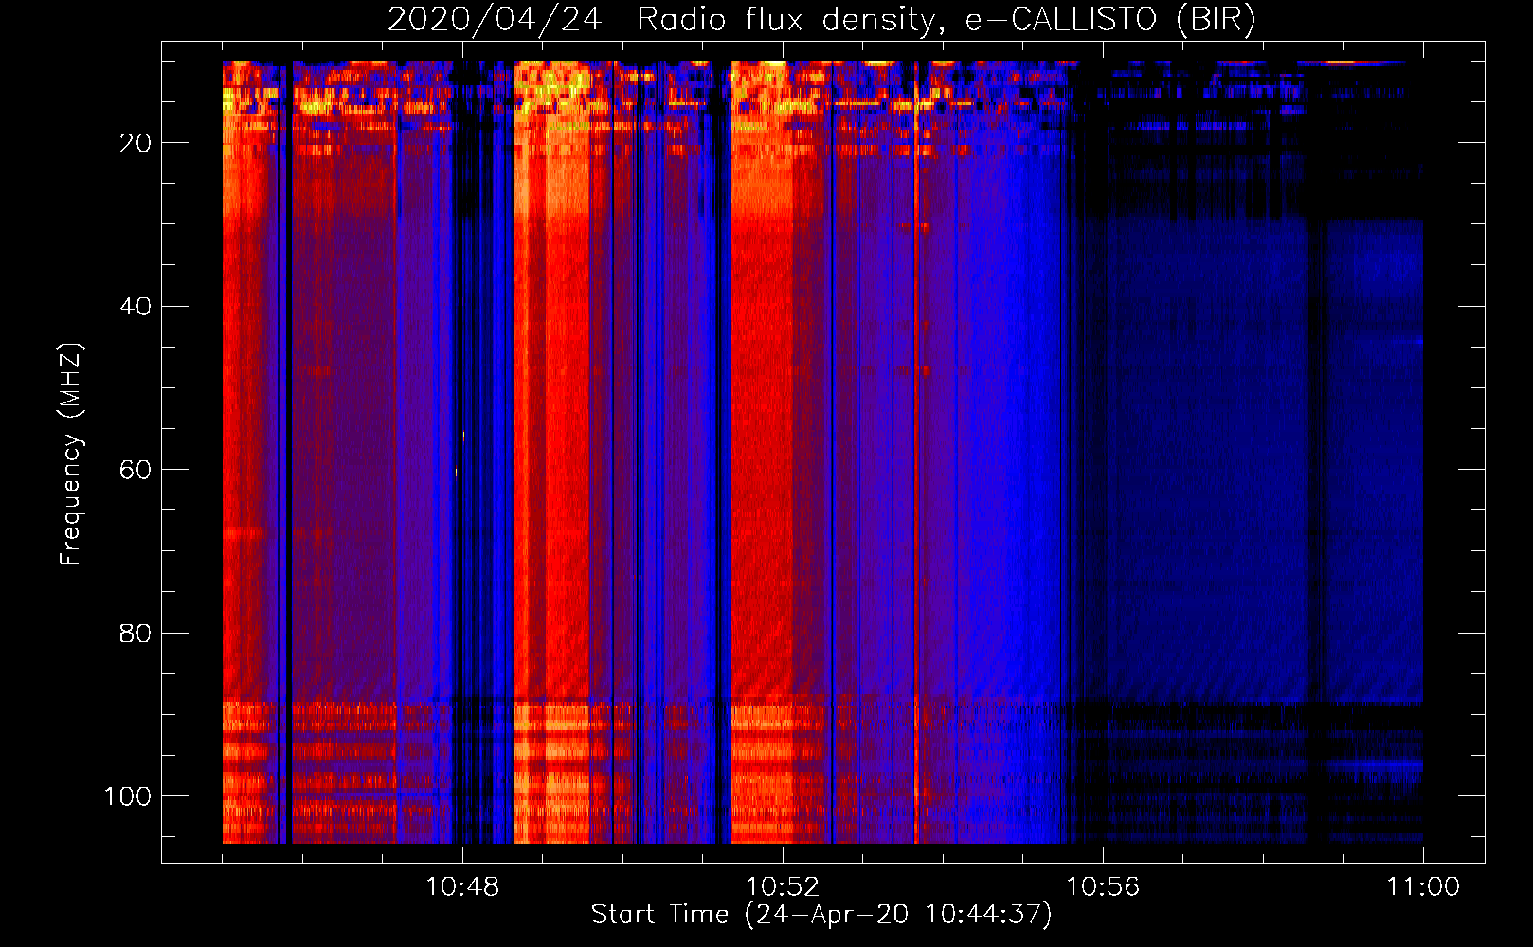Click the '20' frequency tick label

click(x=135, y=143)
